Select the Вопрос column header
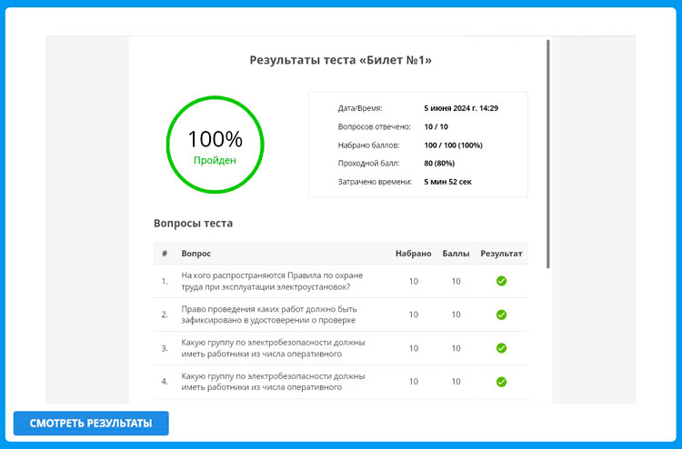 (x=196, y=254)
